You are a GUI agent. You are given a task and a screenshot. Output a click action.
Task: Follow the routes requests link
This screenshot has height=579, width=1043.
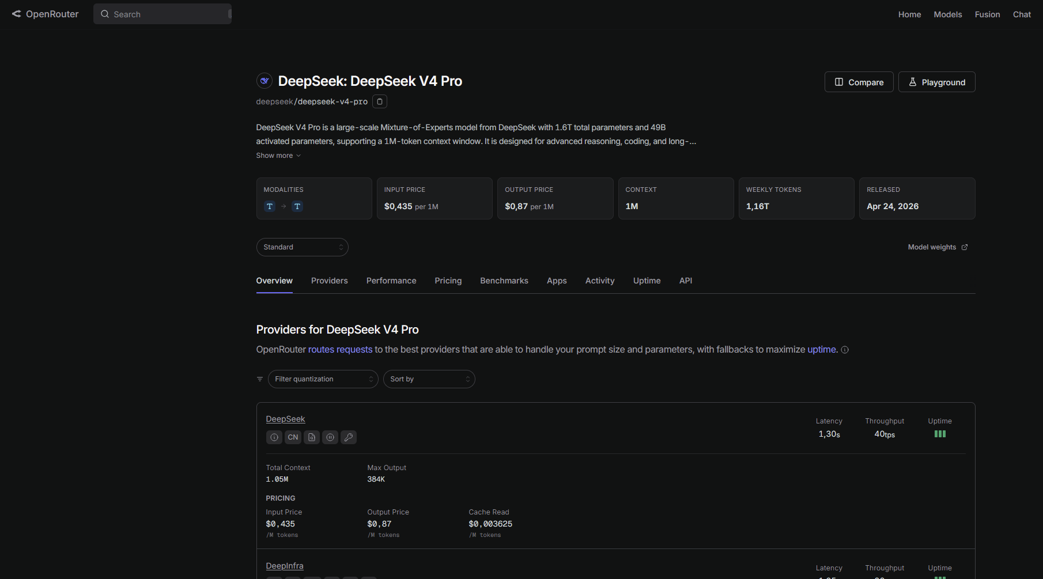coord(340,350)
